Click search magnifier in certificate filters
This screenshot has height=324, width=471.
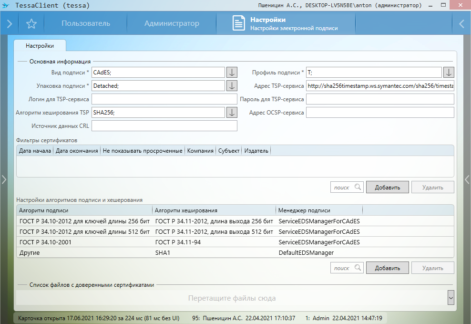coord(358,188)
